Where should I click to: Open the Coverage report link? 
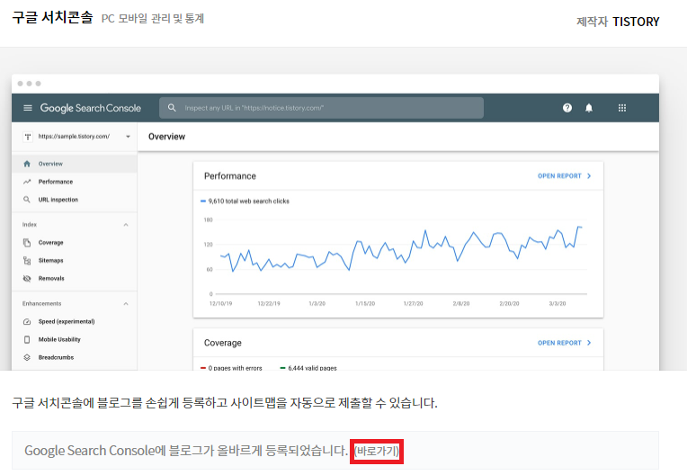pyautogui.click(x=559, y=343)
